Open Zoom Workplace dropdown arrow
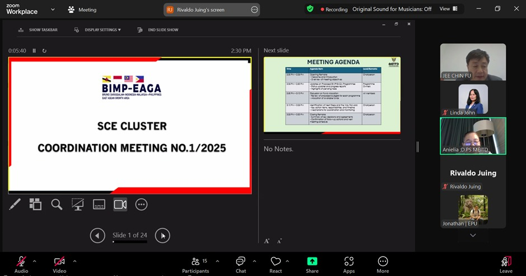The width and height of the screenshot is (526, 276). (53, 9)
